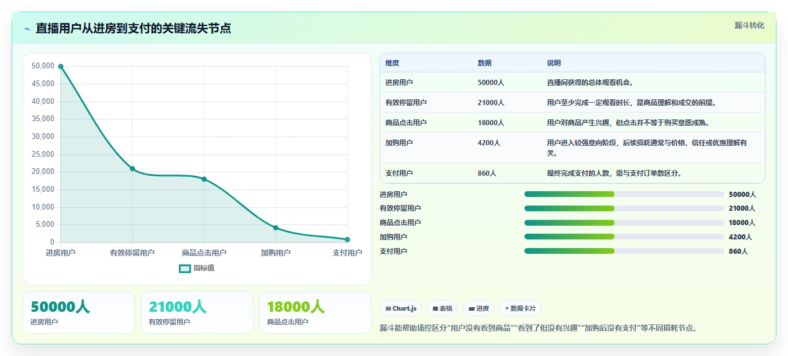This screenshot has height=356, width=788.
Task: Click the 进度 chip
Action: [x=478, y=308]
